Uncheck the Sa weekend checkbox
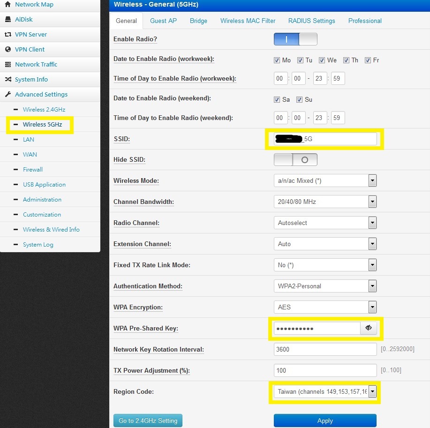Image resolution: width=430 pixels, height=428 pixels. pyautogui.click(x=277, y=99)
